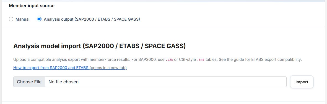Click the "(opens in a new tab)" text
The width and height of the screenshot is (327, 104).
tap(108, 68)
